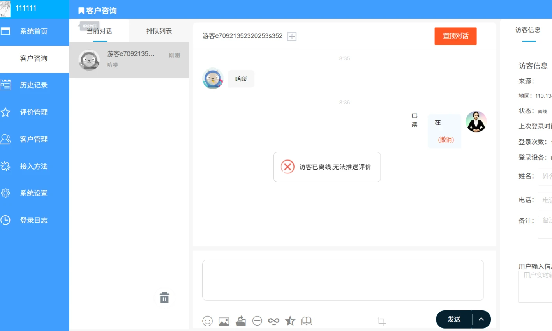The height and width of the screenshot is (331, 552).
Task: Click the 撤销 link on sent message
Action: click(446, 140)
